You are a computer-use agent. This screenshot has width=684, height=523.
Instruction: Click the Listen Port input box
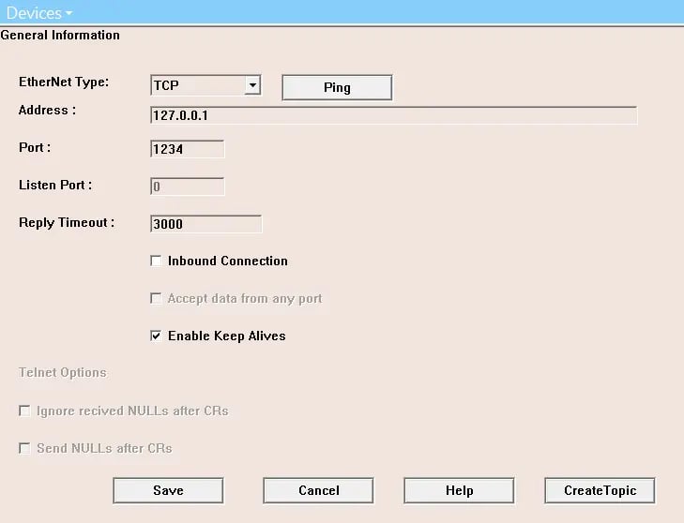[187, 187]
